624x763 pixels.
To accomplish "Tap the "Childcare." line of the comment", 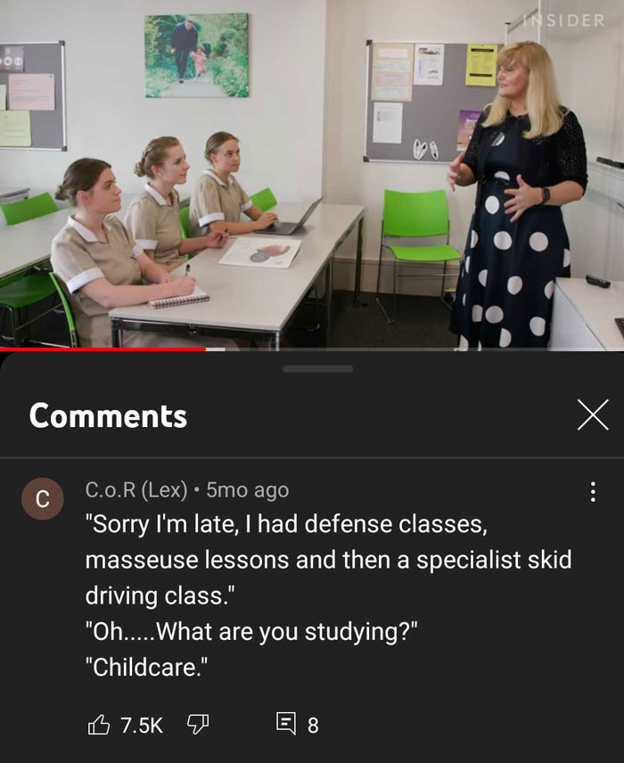I will [146, 667].
